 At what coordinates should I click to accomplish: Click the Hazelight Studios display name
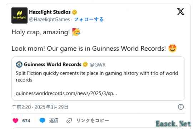50,12
